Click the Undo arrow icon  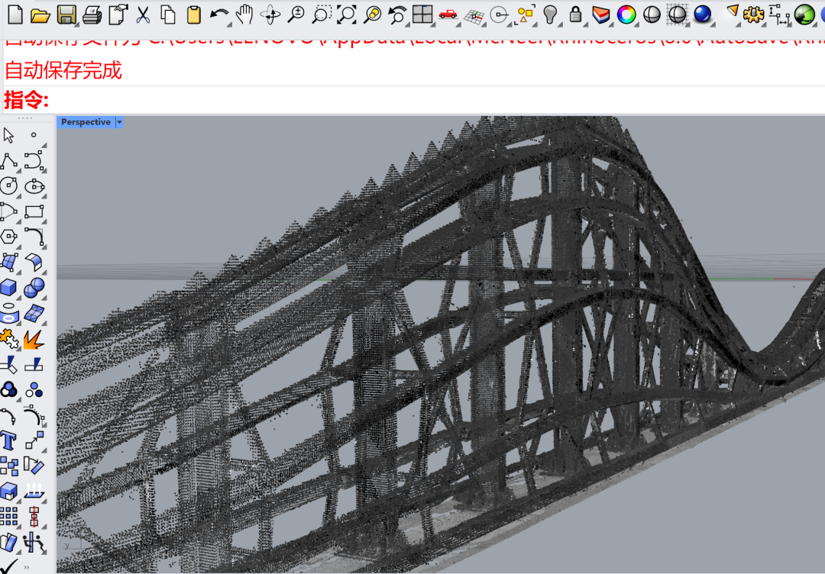coord(218,15)
